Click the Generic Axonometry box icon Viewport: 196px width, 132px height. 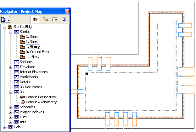pos(23,102)
